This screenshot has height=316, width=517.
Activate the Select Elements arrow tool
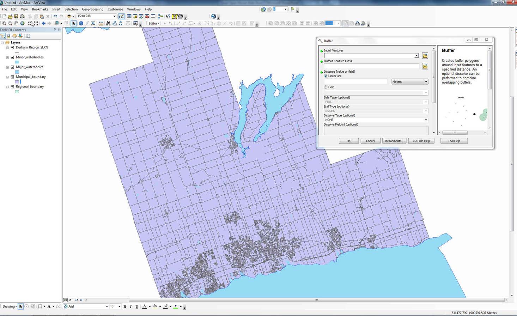(x=73, y=24)
